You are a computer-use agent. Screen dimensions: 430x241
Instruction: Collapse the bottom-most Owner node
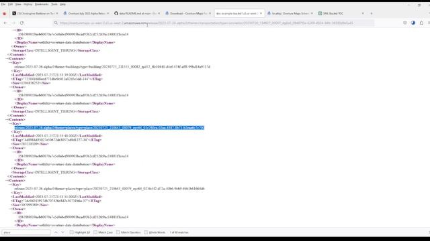pyautogui.click(x=10, y=209)
